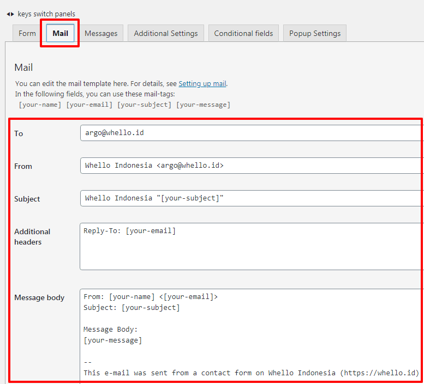Click the Subject field label

[x=27, y=199]
